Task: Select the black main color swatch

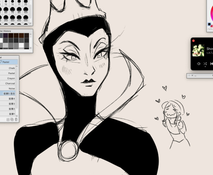Action: coord(209,24)
